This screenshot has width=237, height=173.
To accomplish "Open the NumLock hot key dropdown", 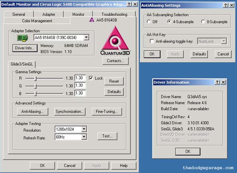I will click(x=224, y=41).
